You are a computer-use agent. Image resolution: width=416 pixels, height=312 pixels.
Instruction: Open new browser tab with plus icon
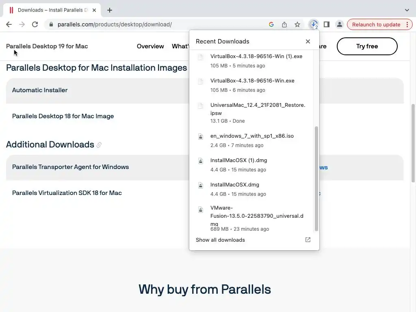coord(110,10)
